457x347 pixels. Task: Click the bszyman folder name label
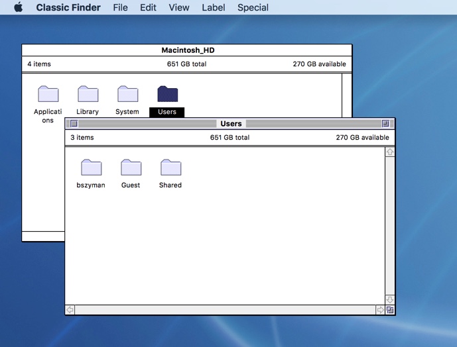91,185
